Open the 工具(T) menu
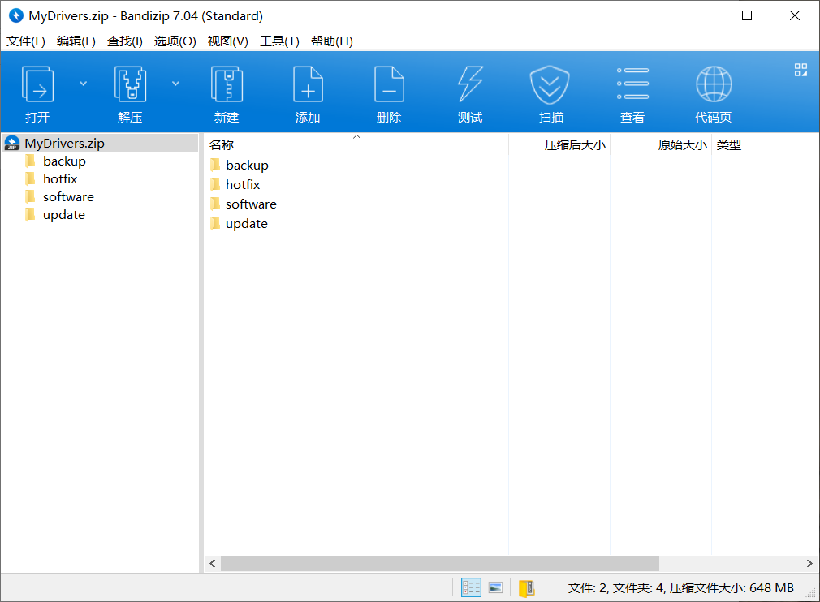 pyautogui.click(x=280, y=41)
